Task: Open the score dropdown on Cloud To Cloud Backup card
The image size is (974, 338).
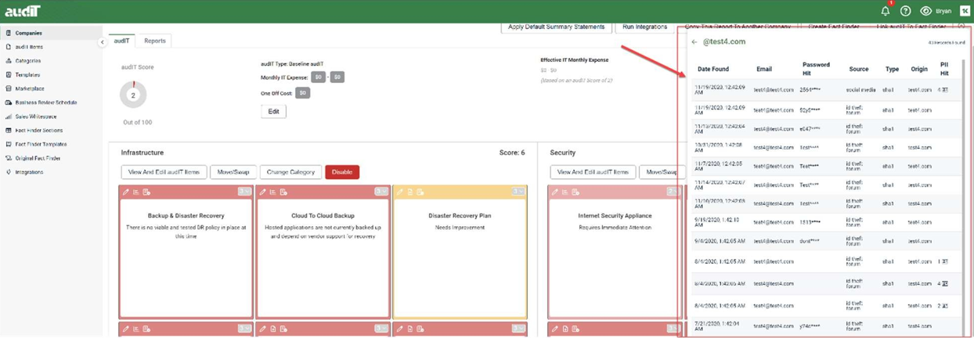Action: click(x=381, y=192)
